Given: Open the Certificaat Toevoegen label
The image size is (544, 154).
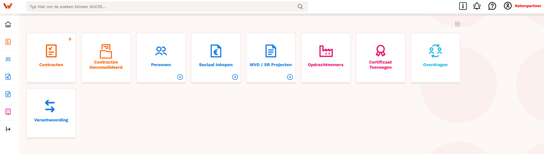Looking at the screenshot, I should click(x=380, y=65).
